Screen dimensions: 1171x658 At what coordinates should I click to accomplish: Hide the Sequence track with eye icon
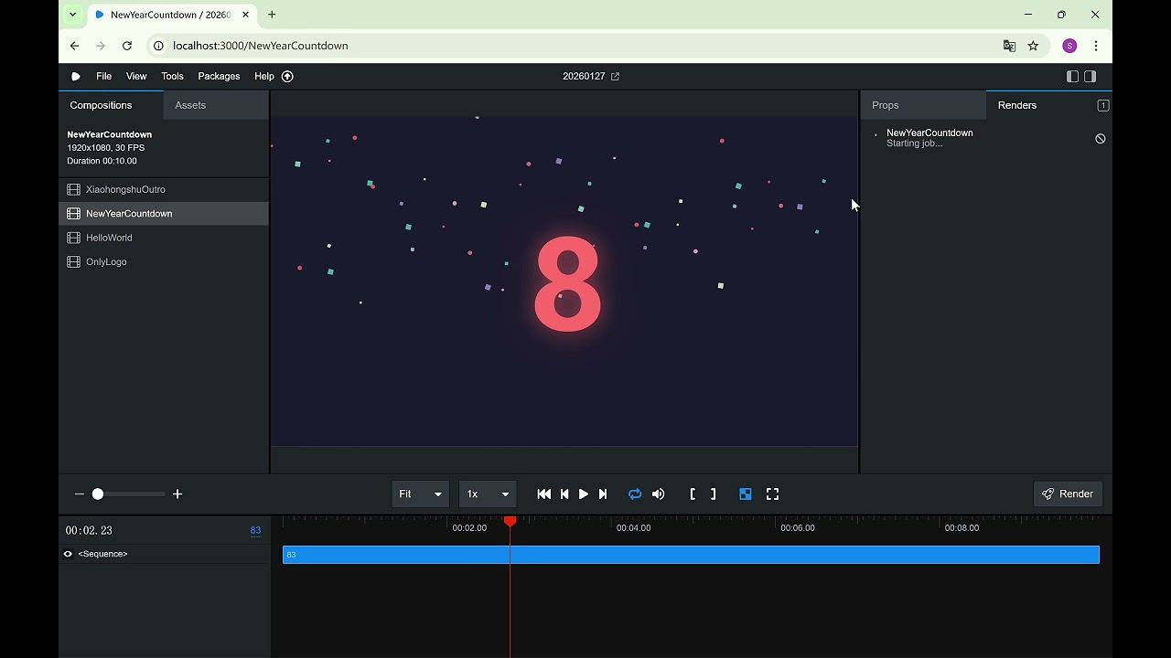click(x=68, y=554)
